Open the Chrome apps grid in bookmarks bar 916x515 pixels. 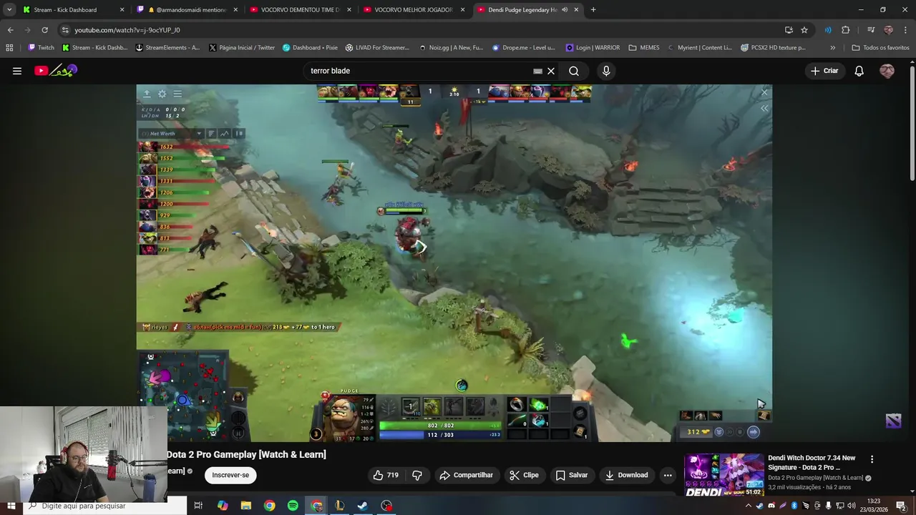9,47
